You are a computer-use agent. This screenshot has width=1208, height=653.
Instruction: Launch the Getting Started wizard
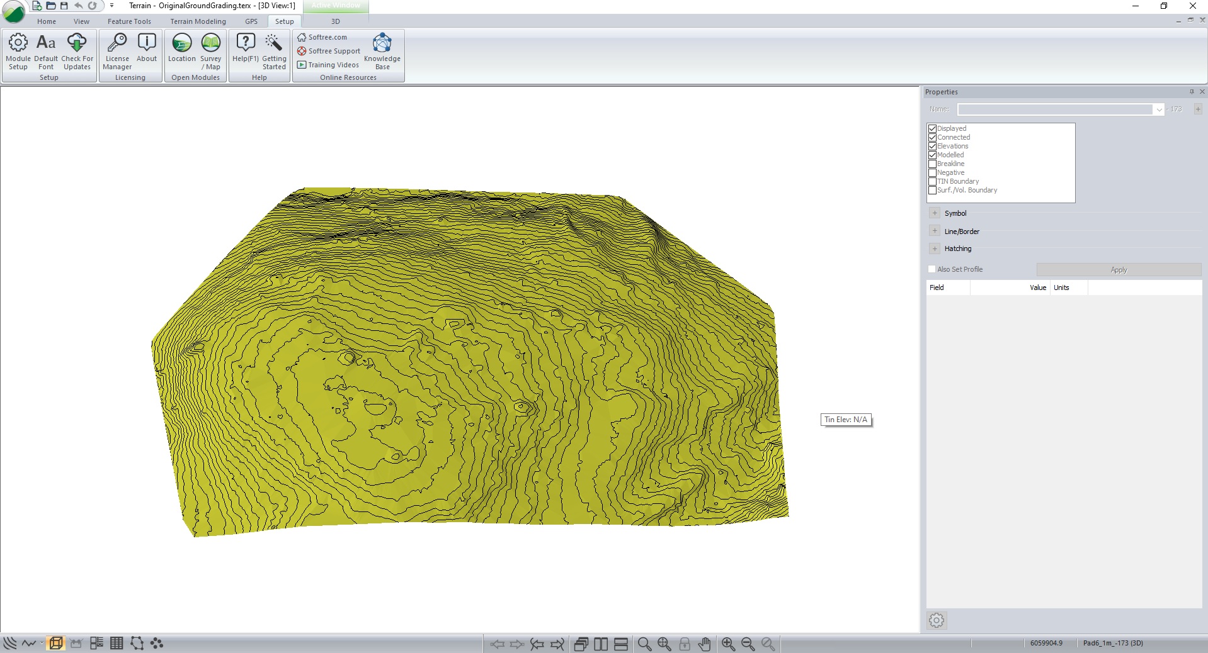tap(274, 52)
